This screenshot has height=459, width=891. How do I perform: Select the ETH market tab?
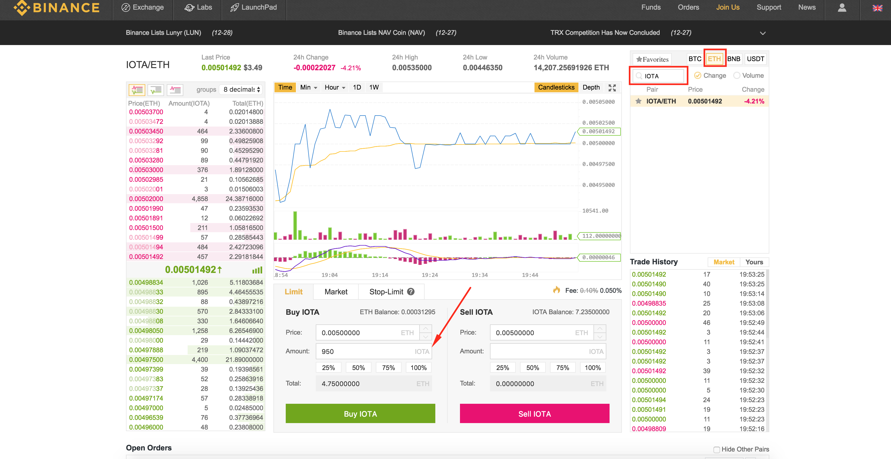714,59
